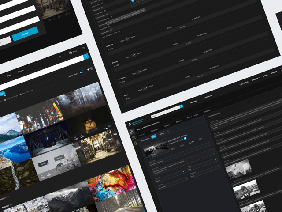
Task: Open the night bridge photo thumbnail
Action: (x=48, y=140)
